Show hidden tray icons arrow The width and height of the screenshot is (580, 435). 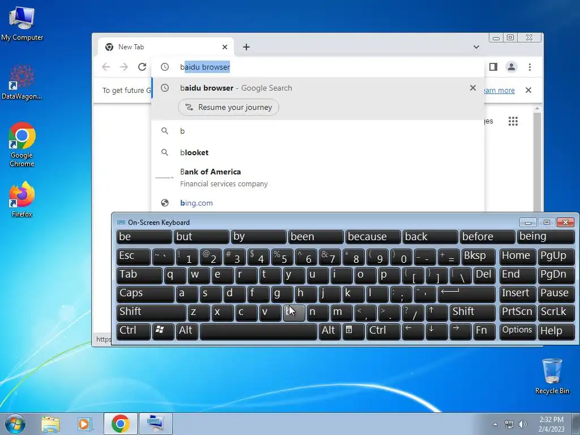pos(495,424)
